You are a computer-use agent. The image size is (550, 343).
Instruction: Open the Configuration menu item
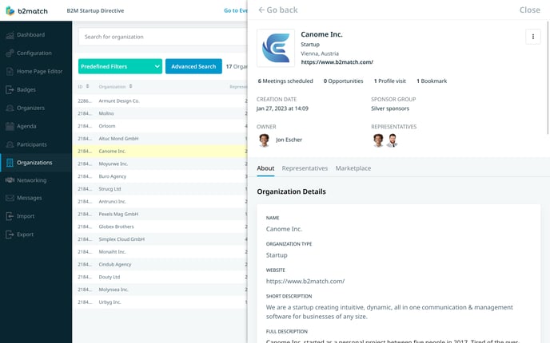click(36, 53)
